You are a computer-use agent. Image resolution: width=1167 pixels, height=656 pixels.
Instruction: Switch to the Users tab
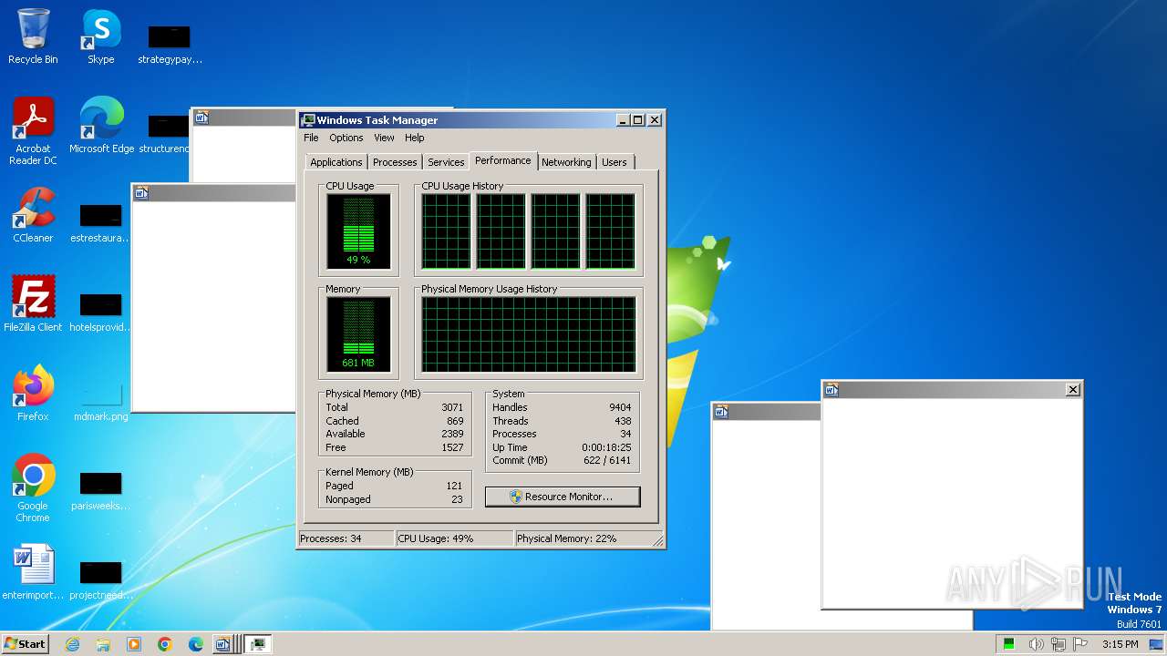pyautogui.click(x=614, y=162)
